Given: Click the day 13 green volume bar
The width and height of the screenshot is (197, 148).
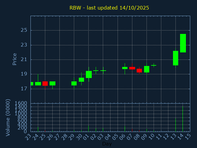Looking at the screenshot, I should coord(175,125).
